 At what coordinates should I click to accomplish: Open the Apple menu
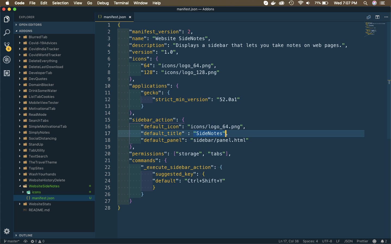[7, 3]
